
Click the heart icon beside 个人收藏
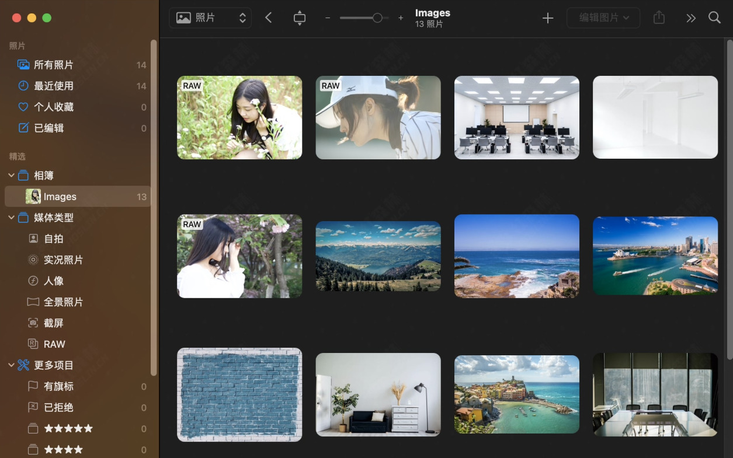pos(23,107)
